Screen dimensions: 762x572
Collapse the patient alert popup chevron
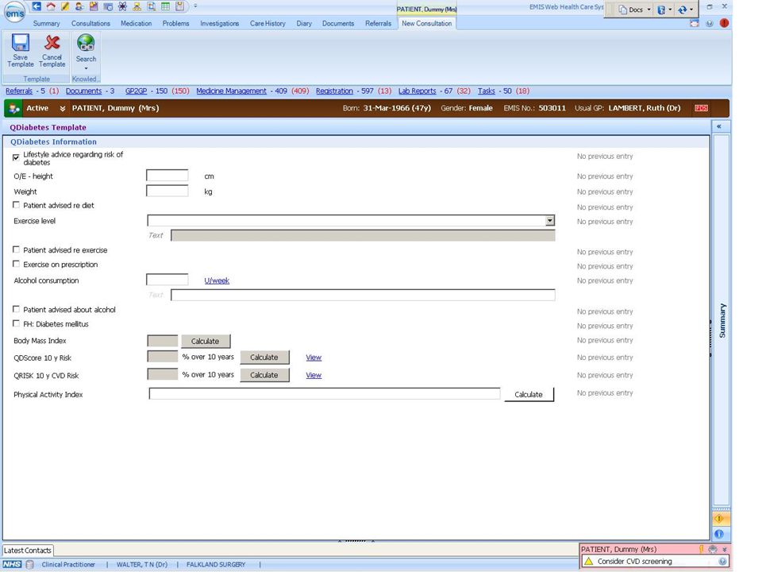[x=724, y=549]
